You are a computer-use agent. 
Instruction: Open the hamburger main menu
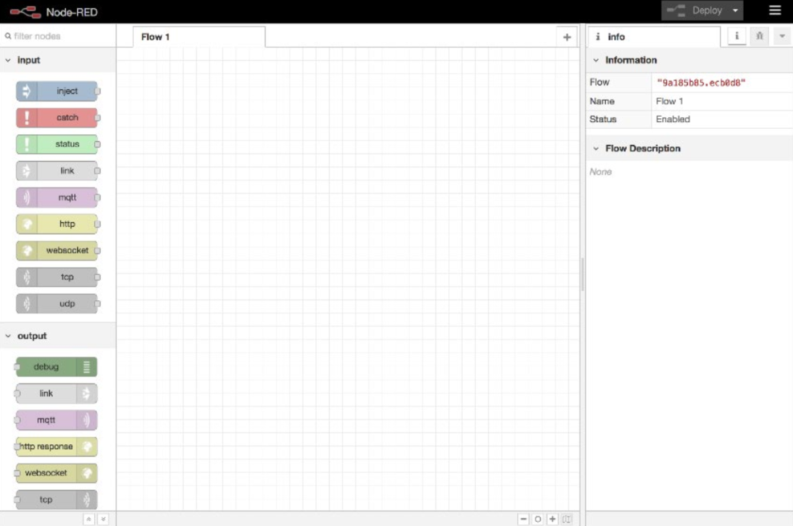tap(775, 10)
